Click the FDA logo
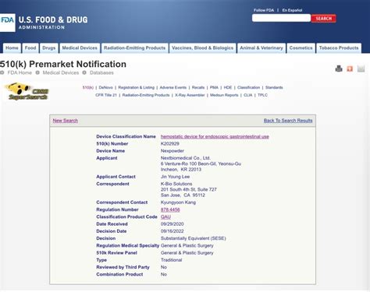 (x=8, y=23)
